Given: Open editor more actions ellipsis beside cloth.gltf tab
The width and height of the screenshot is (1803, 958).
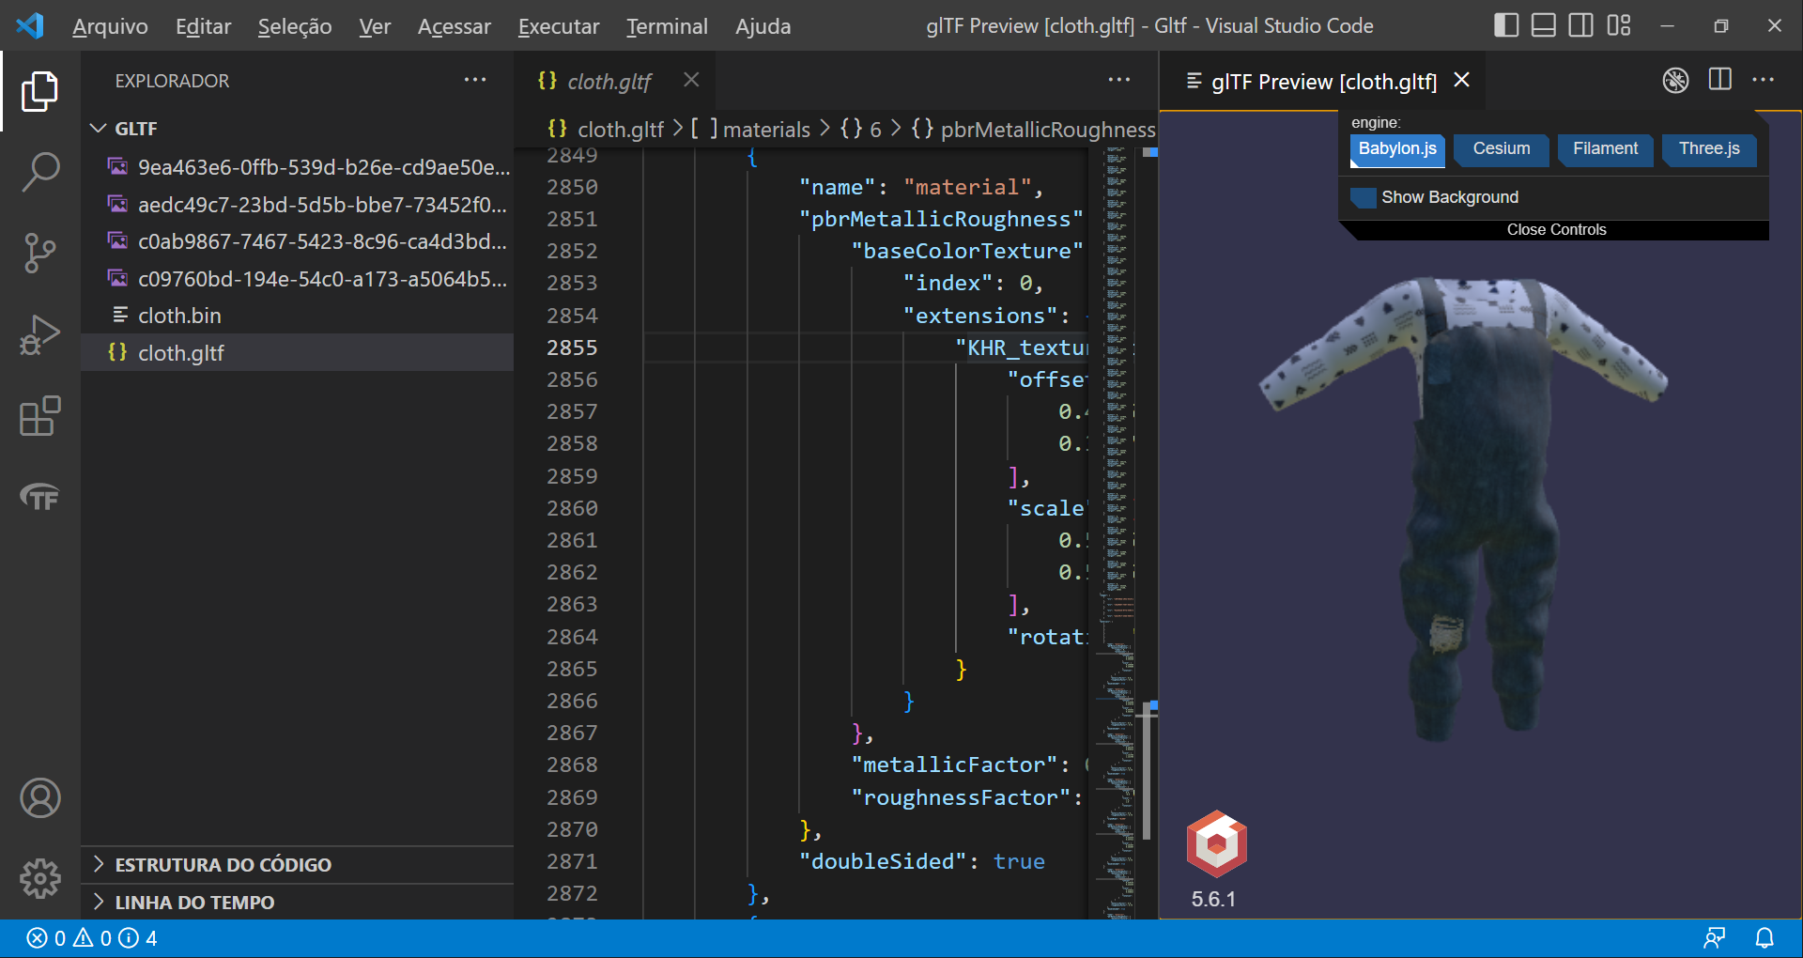Looking at the screenshot, I should (x=1118, y=80).
